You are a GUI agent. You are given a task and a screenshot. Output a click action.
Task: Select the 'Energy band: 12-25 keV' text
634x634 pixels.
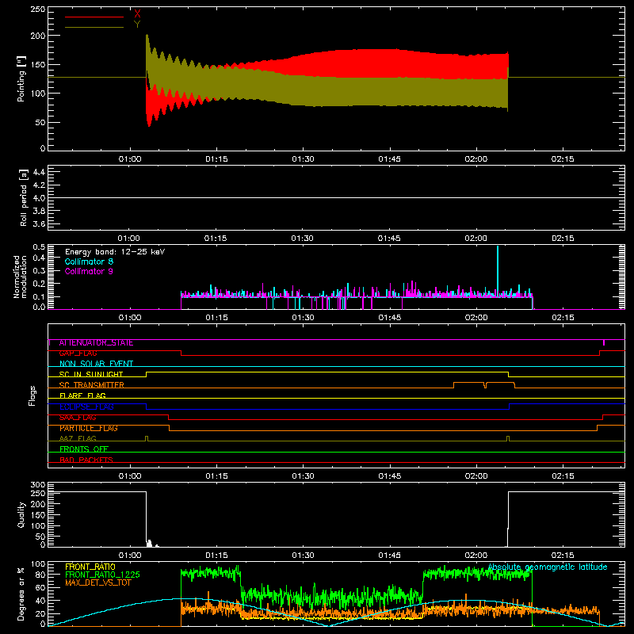115,252
